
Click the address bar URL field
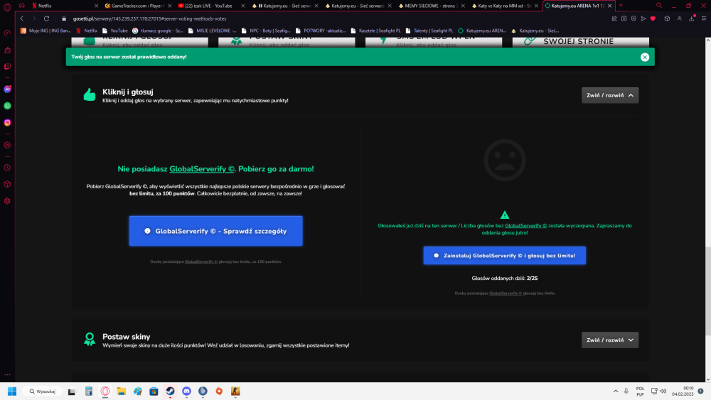click(336, 18)
